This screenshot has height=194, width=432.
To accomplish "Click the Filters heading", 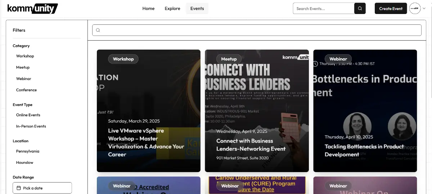I will [19, 30].
